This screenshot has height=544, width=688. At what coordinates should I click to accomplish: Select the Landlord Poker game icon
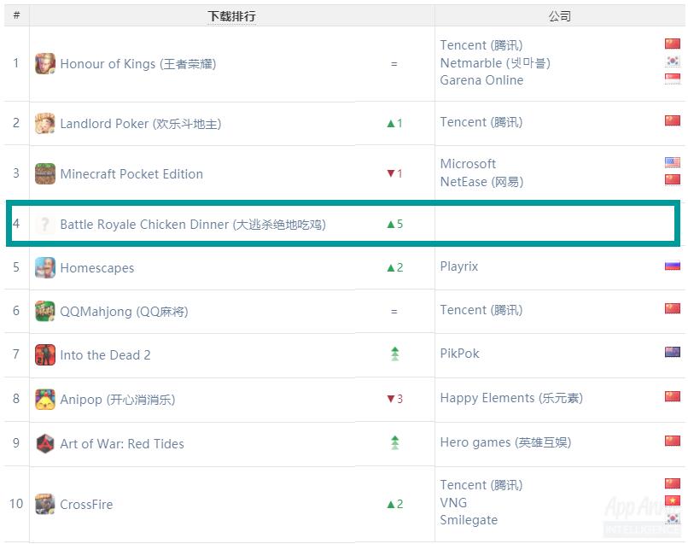coord(45,123)
